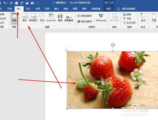Switch to the 开始 (Home) tab
Viewport: 158px width, 120px height.
coord(10,9)
